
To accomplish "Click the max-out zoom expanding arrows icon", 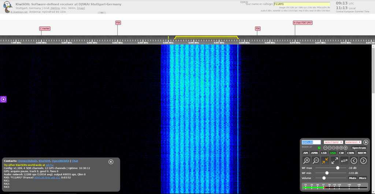I will (x=335, y=161).
